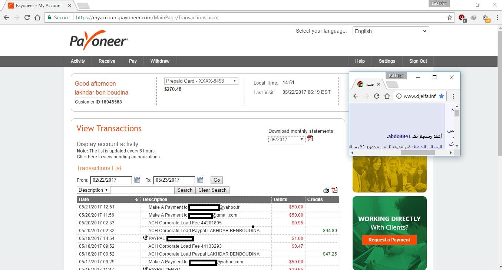Click the abdo8841 username link in popup

tap(399, 136)
